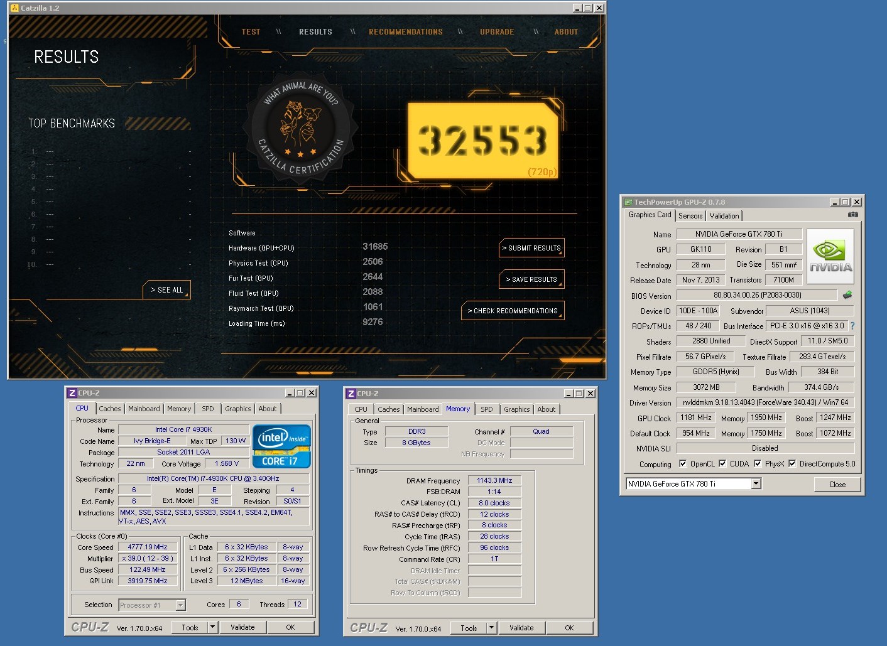This screenshot has width=887, height=646.
Task: Switch to CPU tab in Memory CPU-Z window
Action: tap(361, 409)
